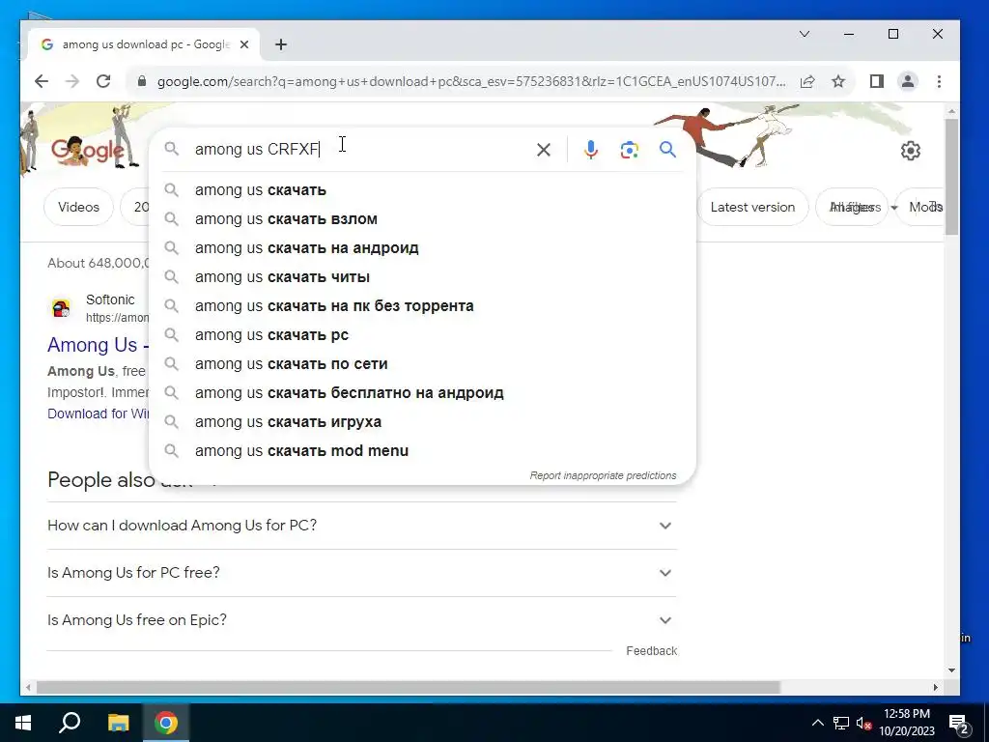The height and width of the screenshot is (742, 989).
Task: Clear the search box with X
Action: coord(543,150)
